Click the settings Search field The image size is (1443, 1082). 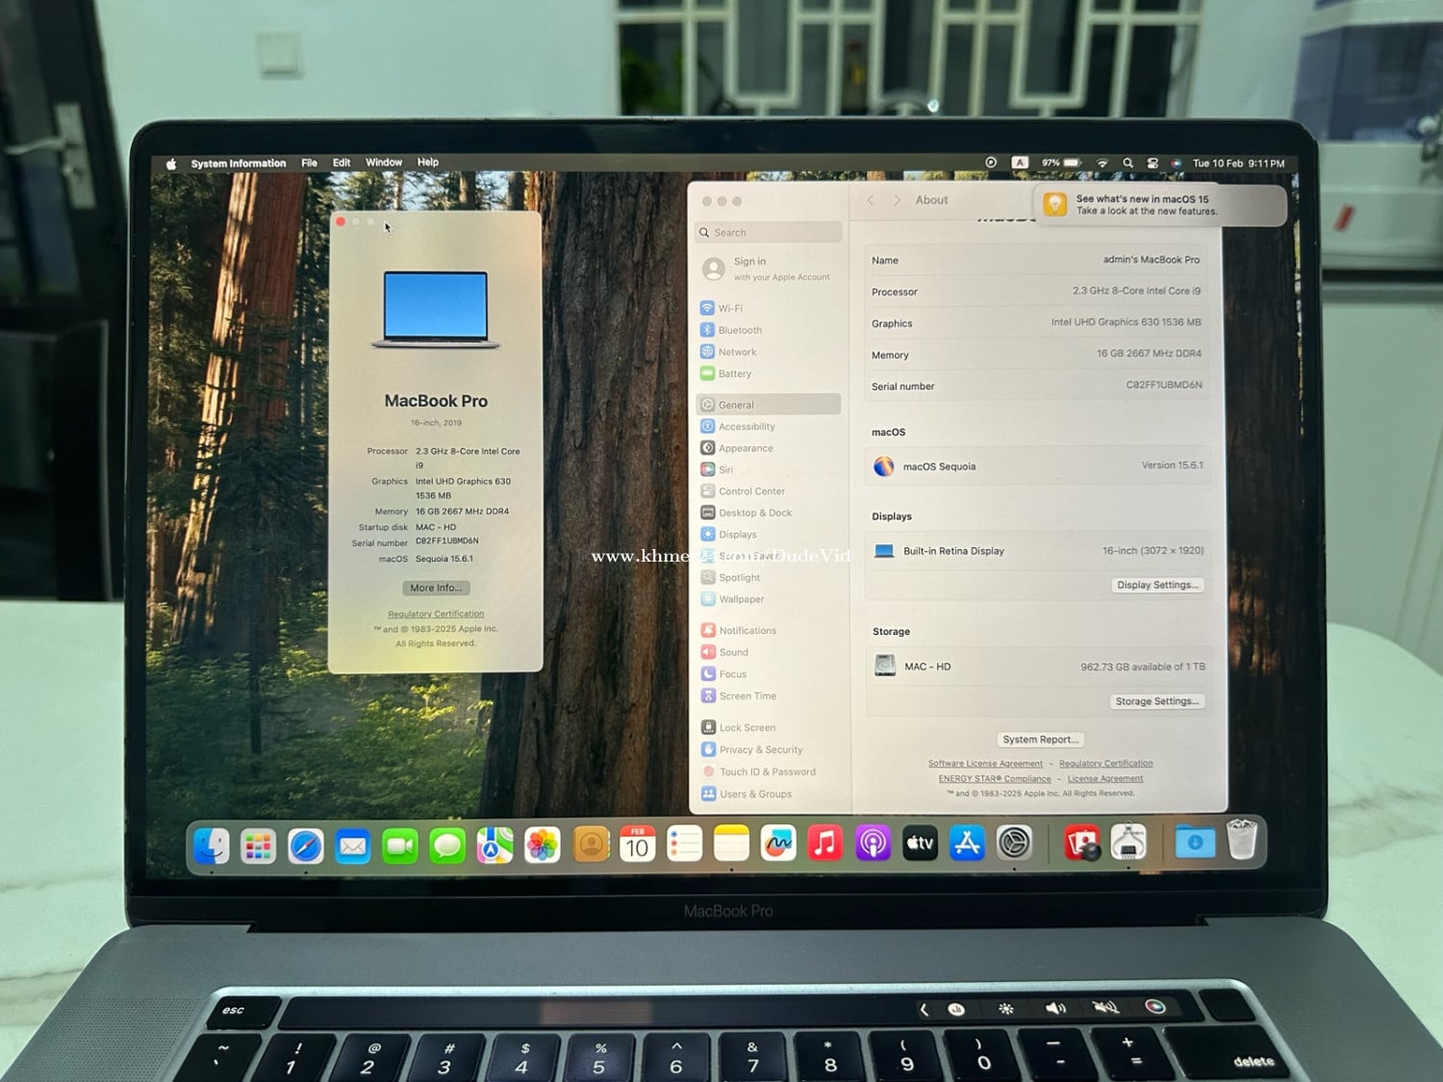(x=770, y=233)
